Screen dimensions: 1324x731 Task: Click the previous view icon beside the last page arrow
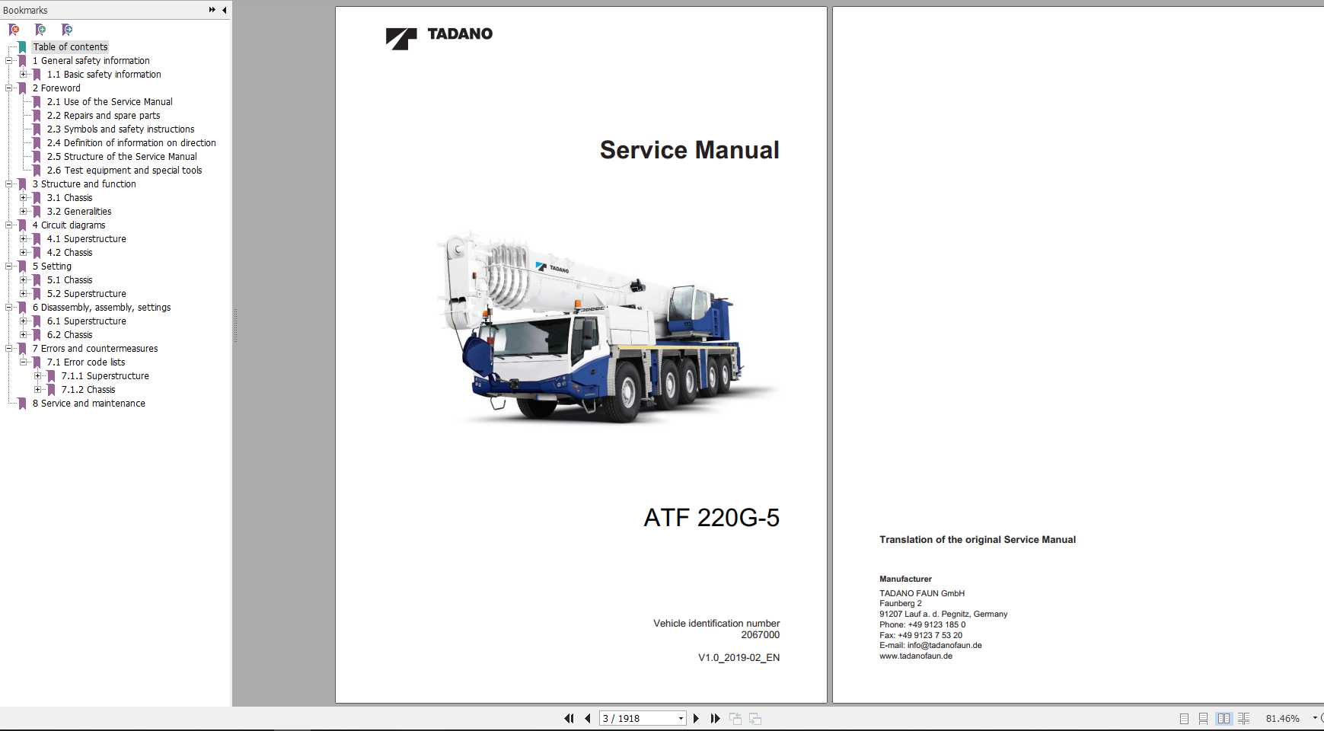tap(735, 718)
